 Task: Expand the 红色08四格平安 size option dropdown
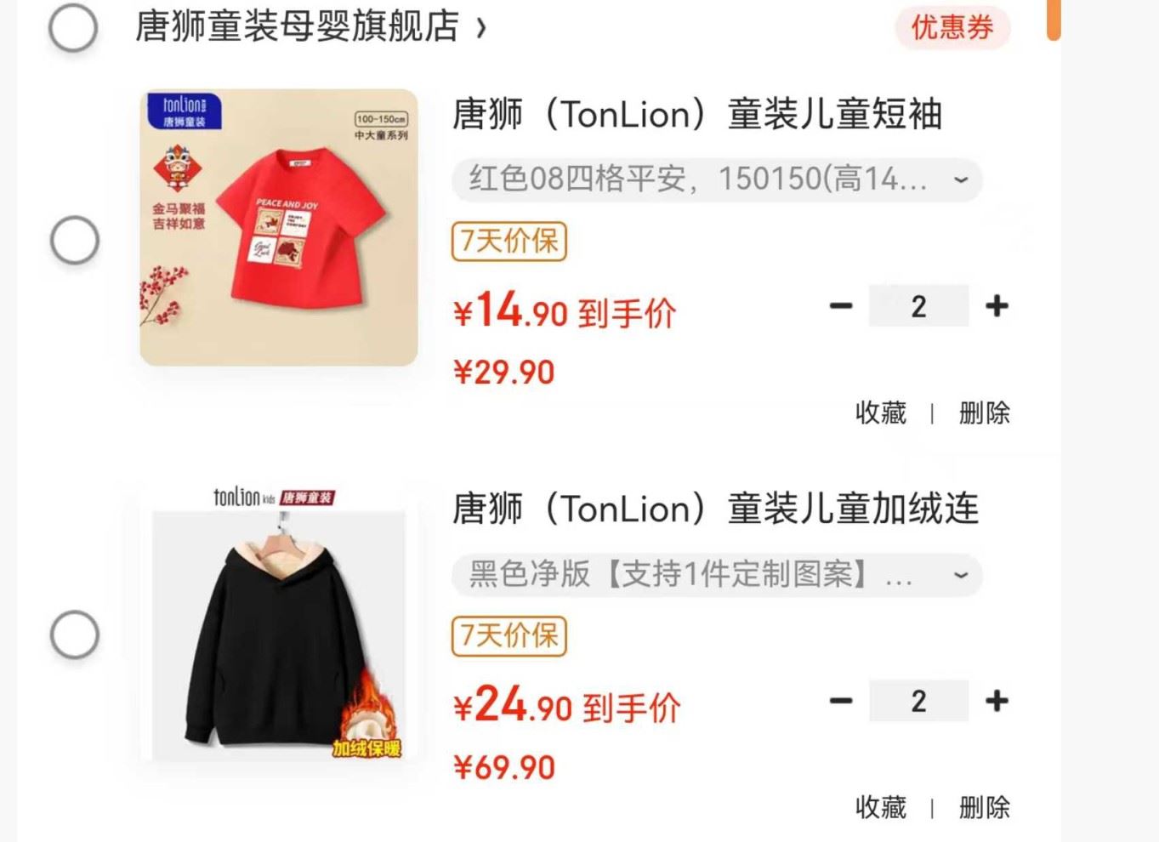717,179
